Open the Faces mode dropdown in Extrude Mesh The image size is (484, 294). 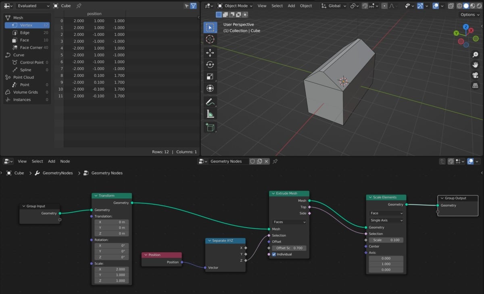pos(289,222)
